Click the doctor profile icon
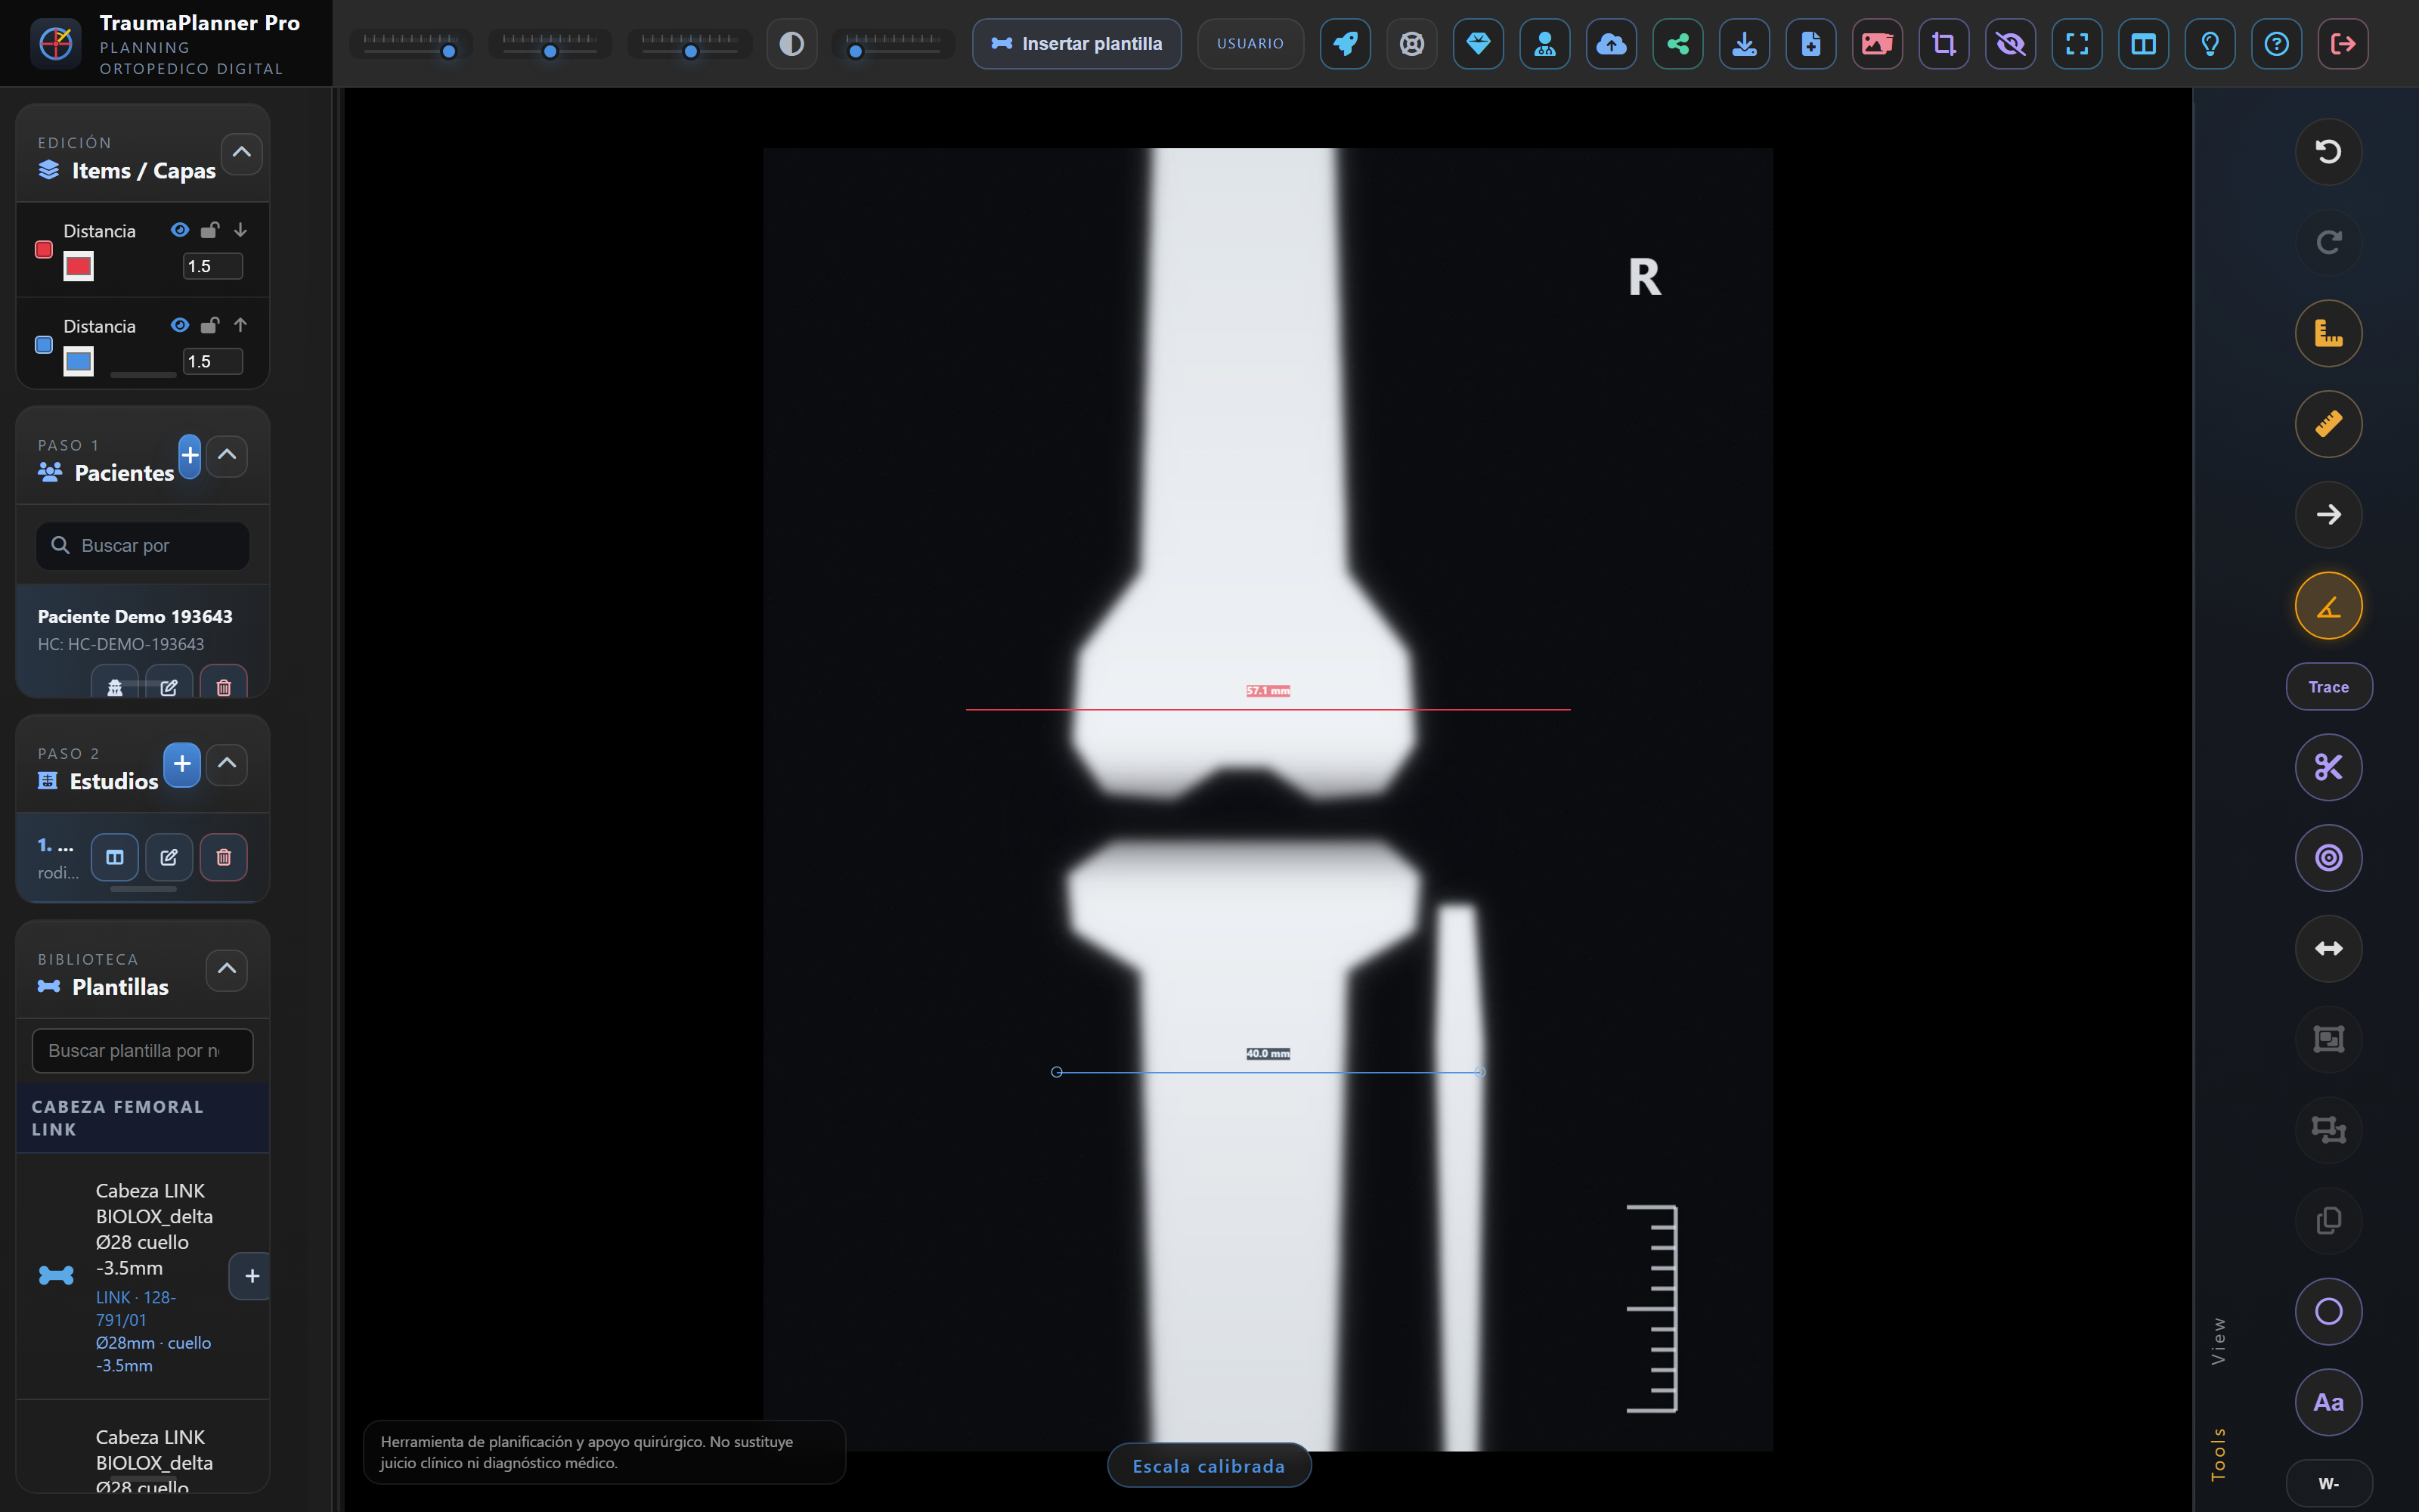The height and width of the screenshot is (1512, 2419). pyautogui.click(x=1544, y=44)
